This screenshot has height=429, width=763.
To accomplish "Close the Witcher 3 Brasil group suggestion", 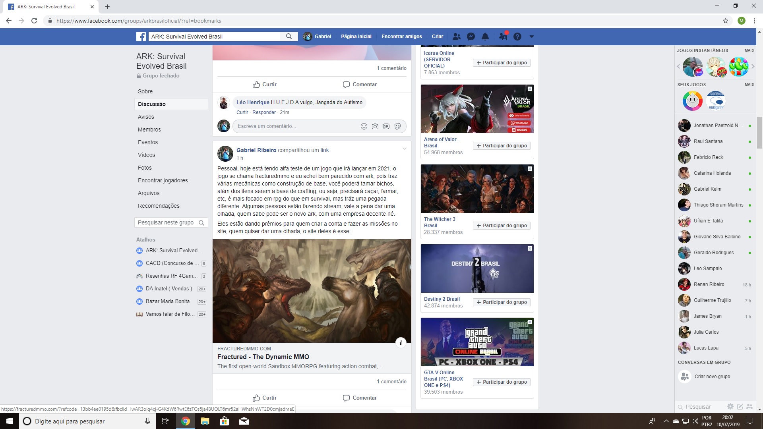I will (530, 168).
